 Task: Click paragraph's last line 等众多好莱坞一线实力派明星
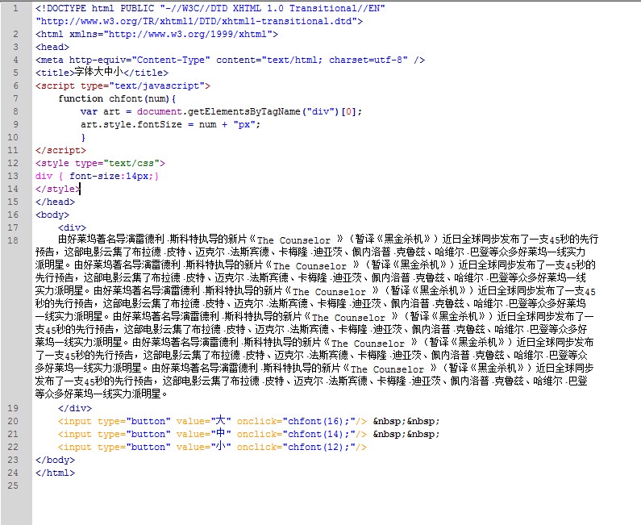click(x=102, y=394)
